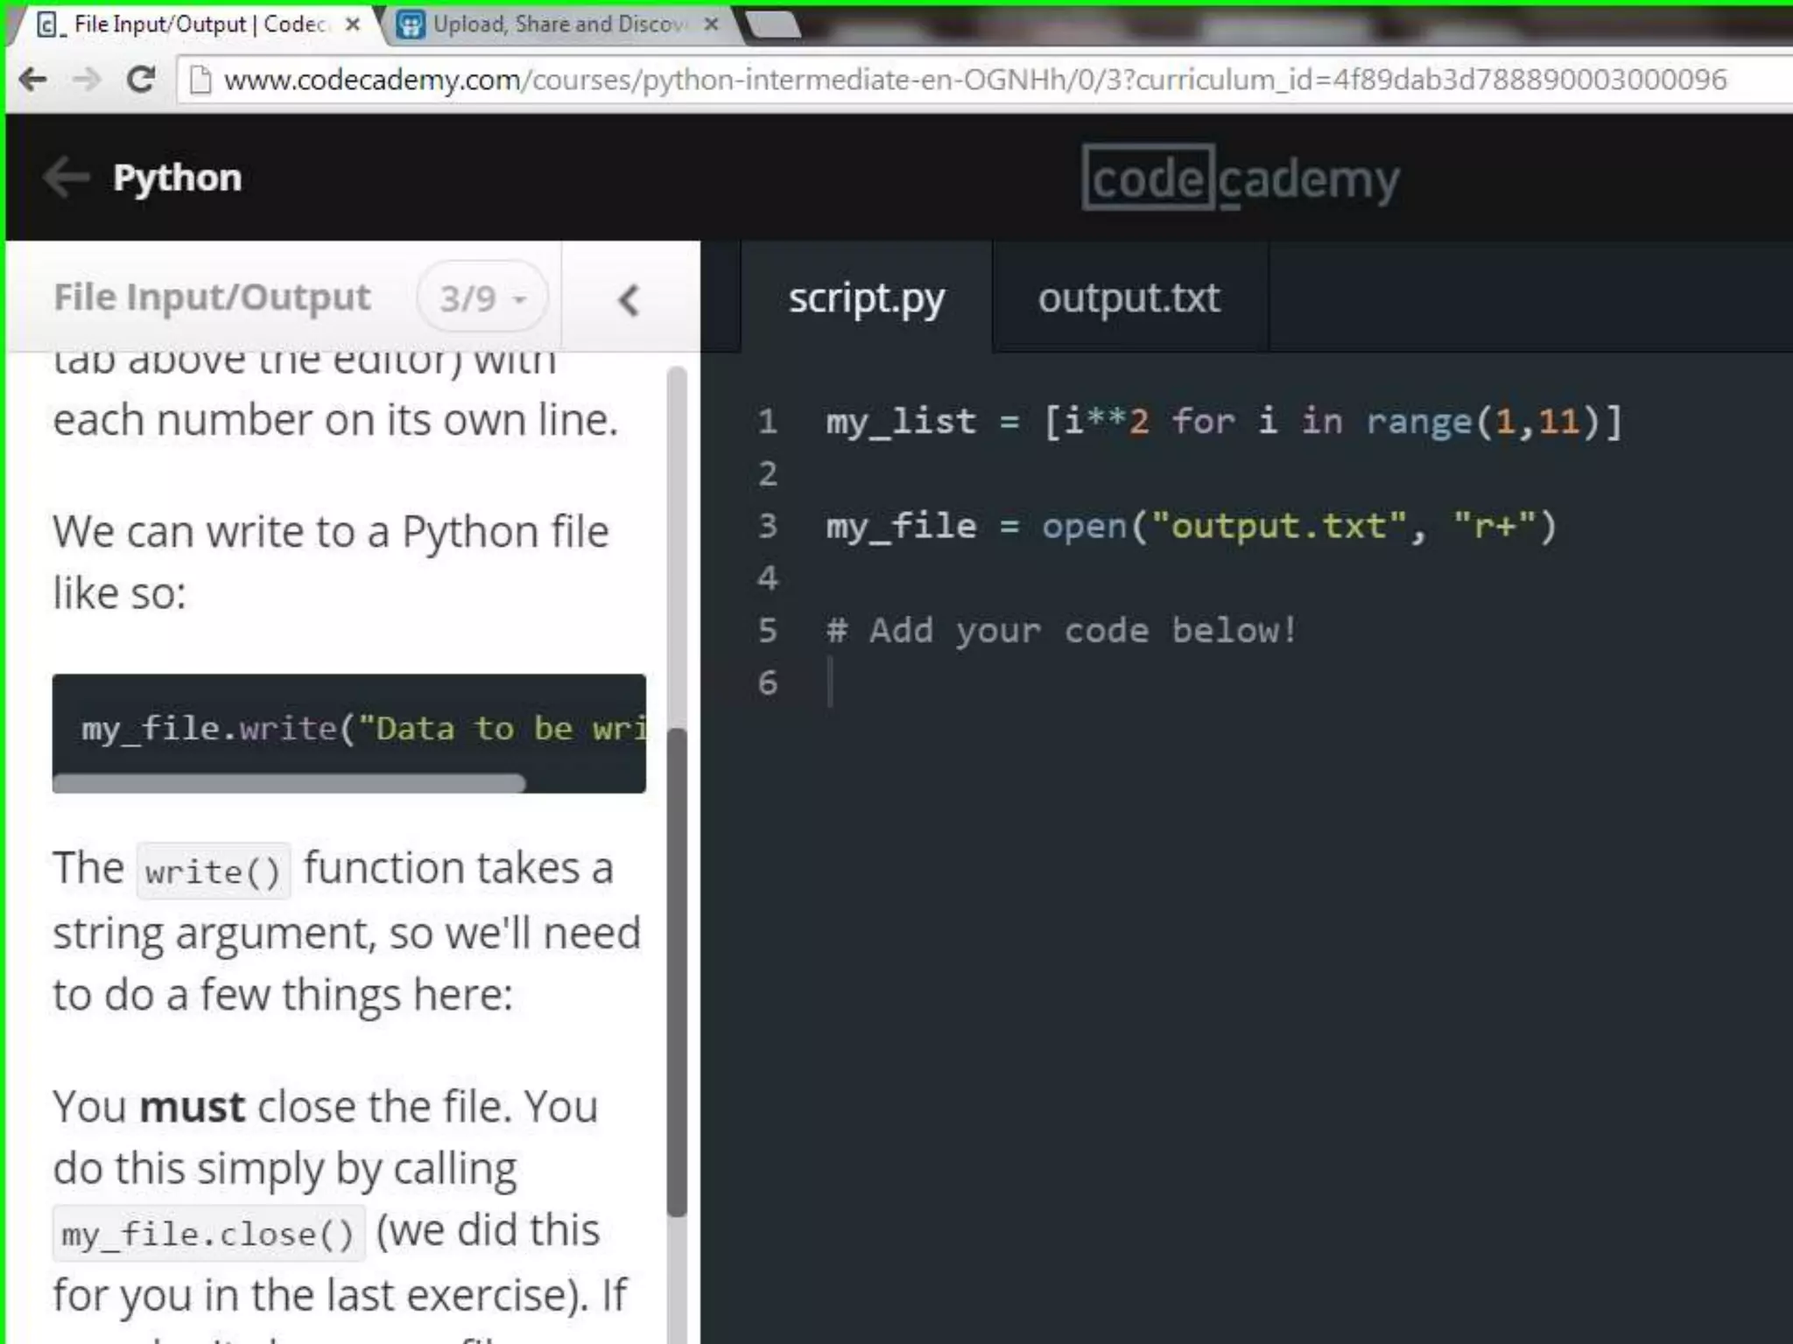
Task: Collapse the instructions panel with chevron
Action: point(629,300)
